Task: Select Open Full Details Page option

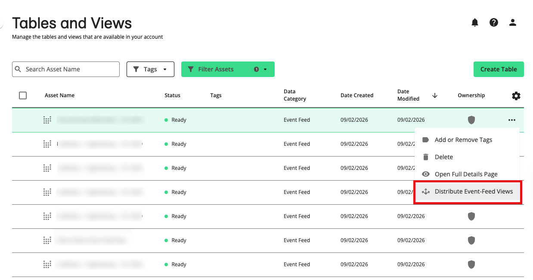Action: [x=466, y=174]
